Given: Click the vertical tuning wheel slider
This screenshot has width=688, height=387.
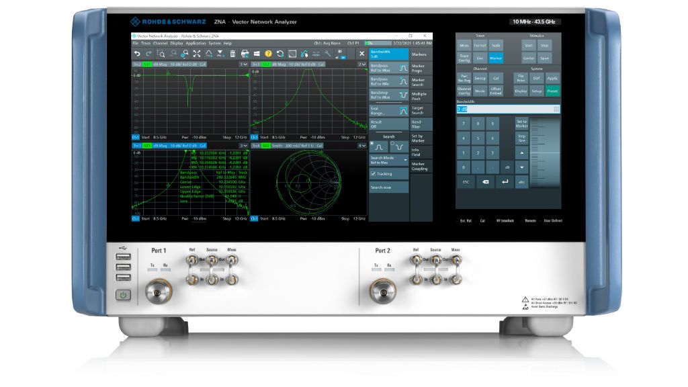Looking at the screenshot, I should (544, 153).
